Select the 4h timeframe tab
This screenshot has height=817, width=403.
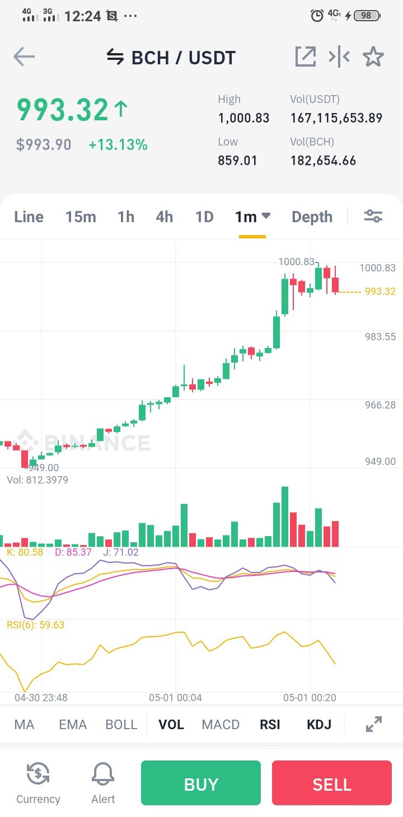165,217
